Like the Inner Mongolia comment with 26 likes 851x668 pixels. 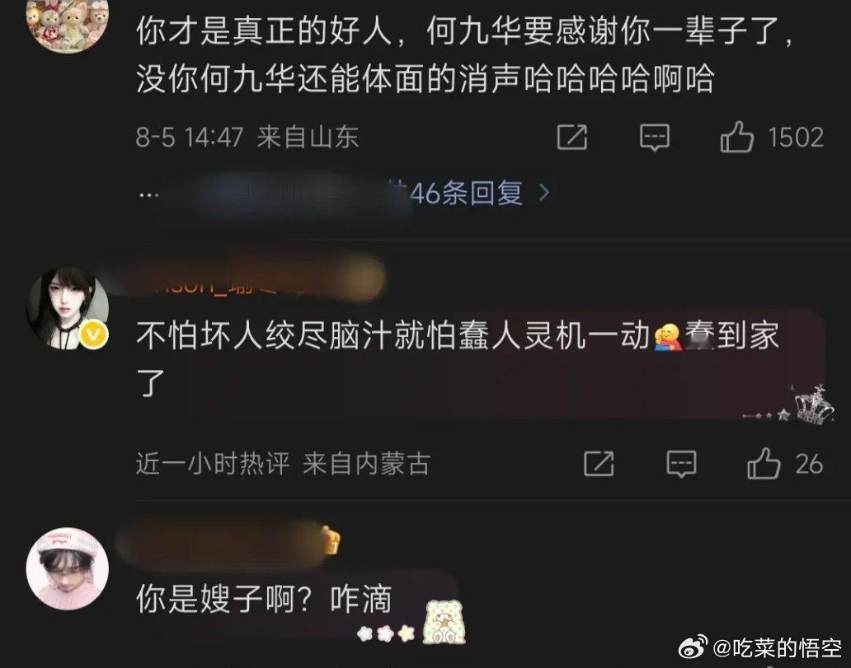click(764, 464)
